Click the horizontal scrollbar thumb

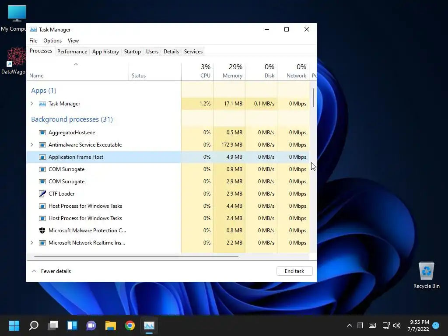136,257
